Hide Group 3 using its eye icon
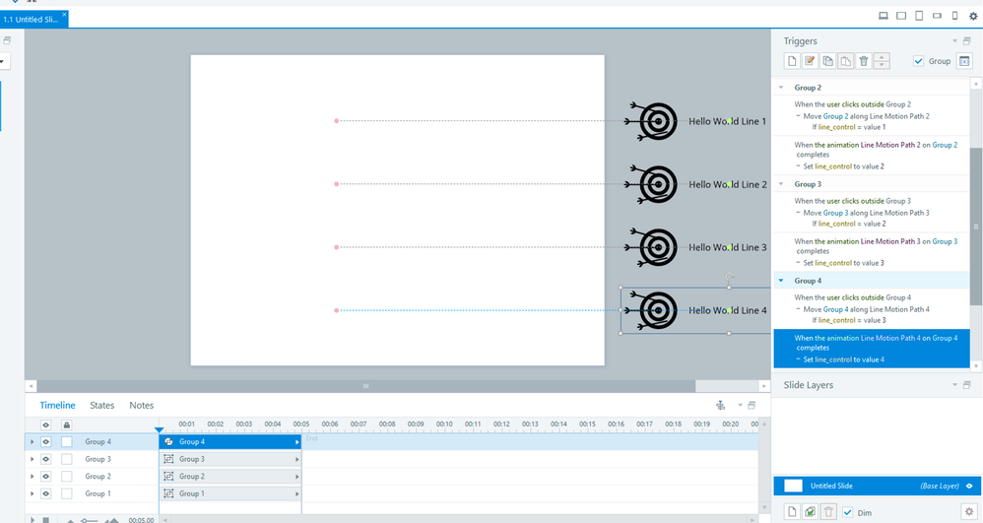The image size is (983, 523). point(45,459)
